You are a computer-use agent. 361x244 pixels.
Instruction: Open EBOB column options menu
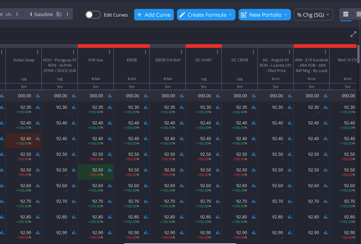point(145,52)
